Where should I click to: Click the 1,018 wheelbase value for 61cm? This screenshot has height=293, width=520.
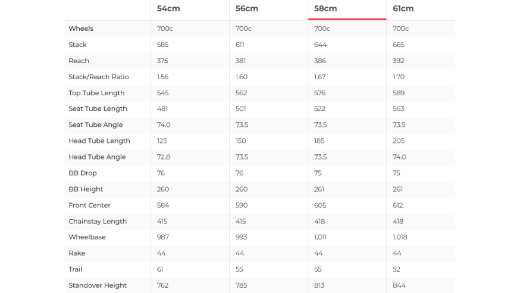(400, 237)
